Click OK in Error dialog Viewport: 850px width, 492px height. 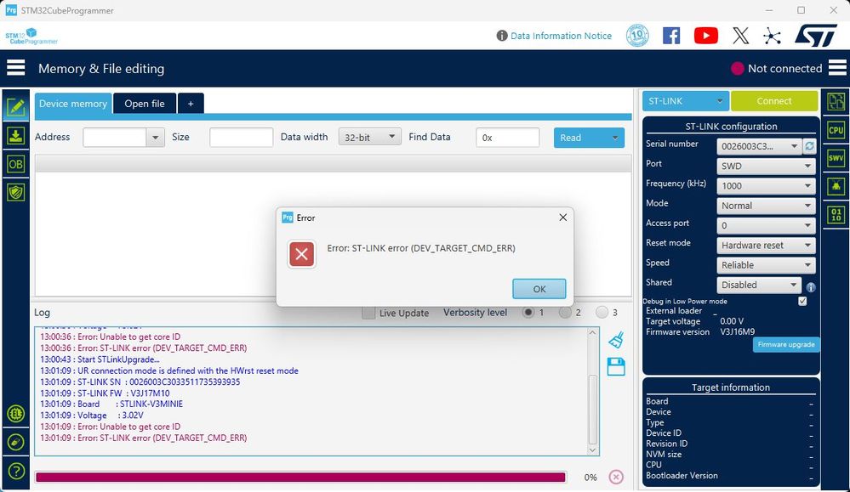539,289
